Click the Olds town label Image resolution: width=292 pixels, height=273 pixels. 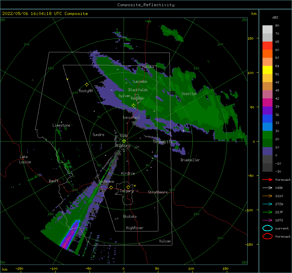tap(124, 135)
